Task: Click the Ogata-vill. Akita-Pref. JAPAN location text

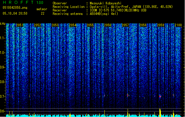Action: [x=131, y=7]
